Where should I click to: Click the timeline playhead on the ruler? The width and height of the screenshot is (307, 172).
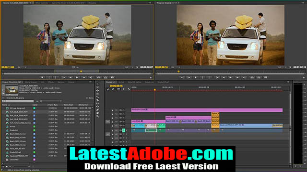pos(154,90)
